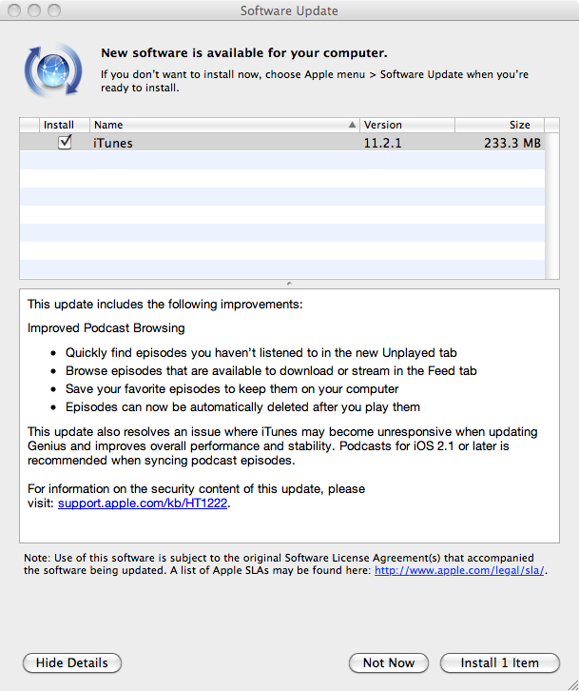Sort updates by Size column

point(500,125)
